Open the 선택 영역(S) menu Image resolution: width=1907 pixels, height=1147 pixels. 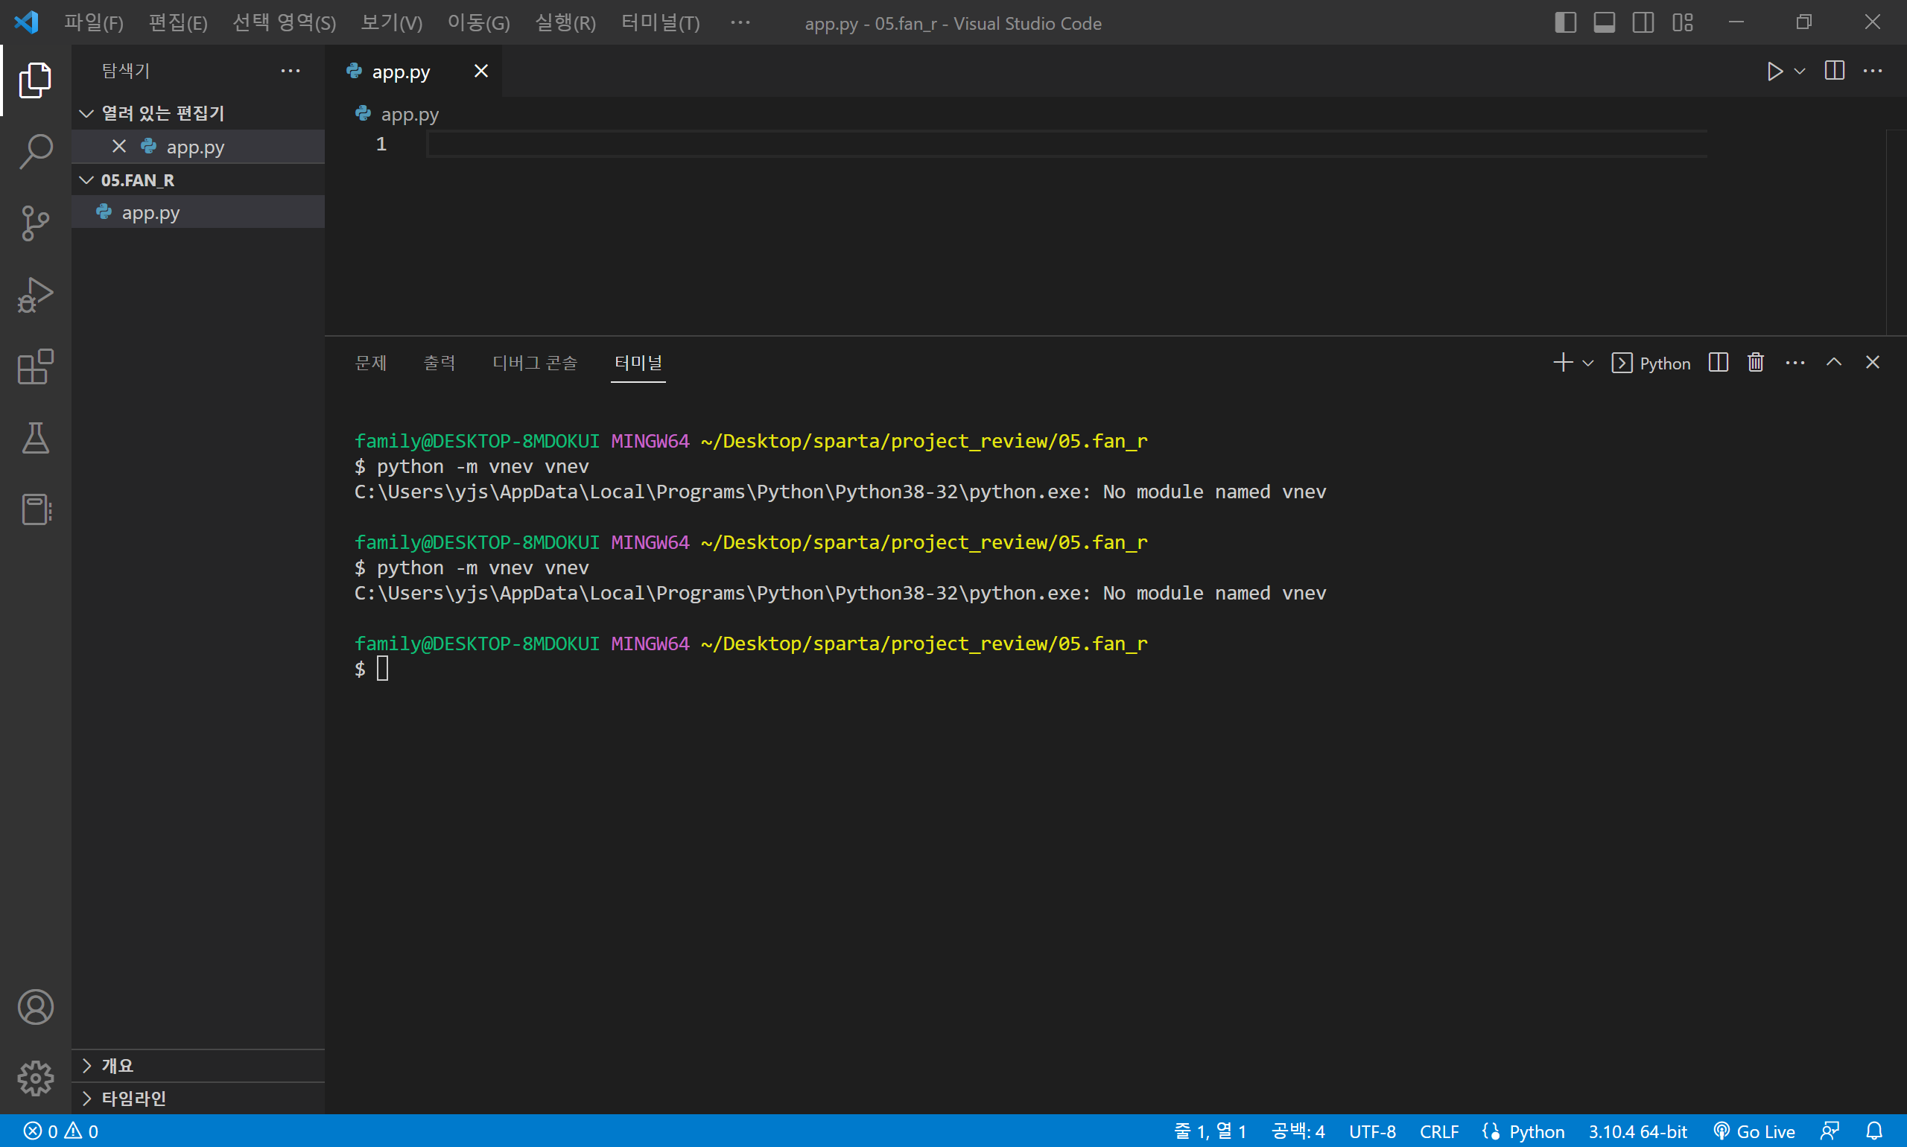(x=285, y=22)
